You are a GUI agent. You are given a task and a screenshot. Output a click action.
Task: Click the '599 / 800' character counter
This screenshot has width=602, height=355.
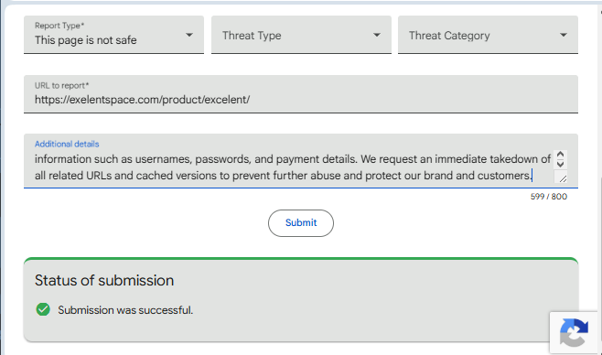(x=549, y=197)
